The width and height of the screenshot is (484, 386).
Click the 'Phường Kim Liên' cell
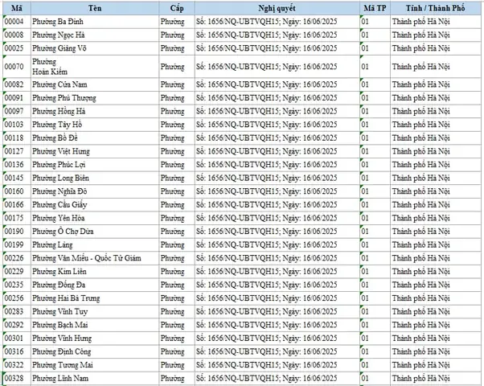(95, 272)
